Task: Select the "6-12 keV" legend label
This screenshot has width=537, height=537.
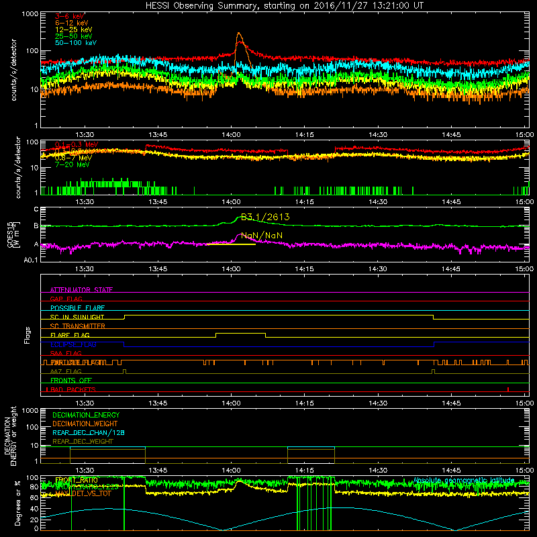Action: (x=72, y=23)
